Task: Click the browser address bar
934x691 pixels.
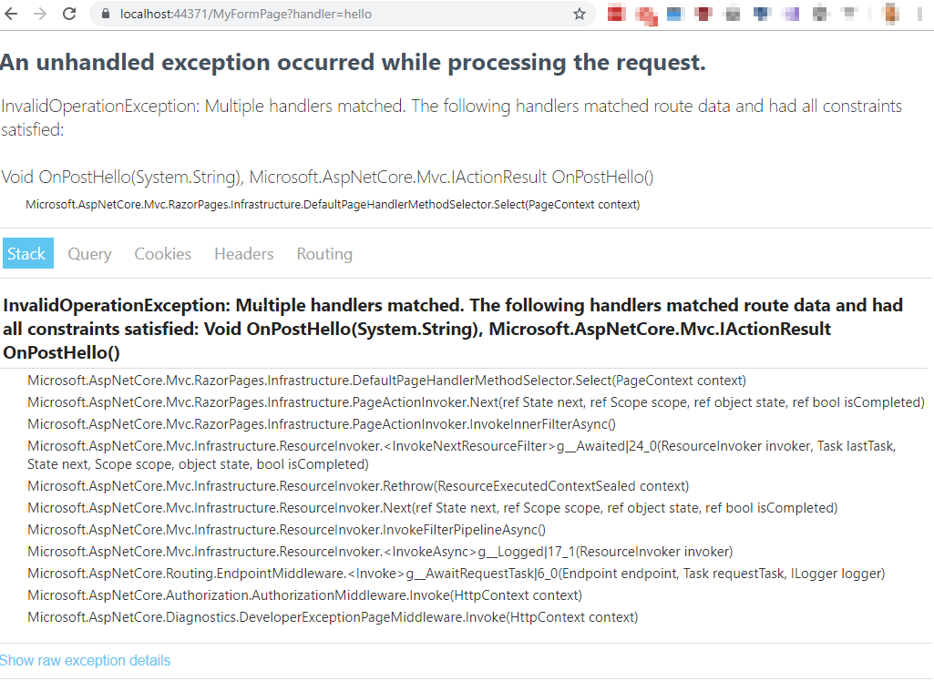Action: 273,14
